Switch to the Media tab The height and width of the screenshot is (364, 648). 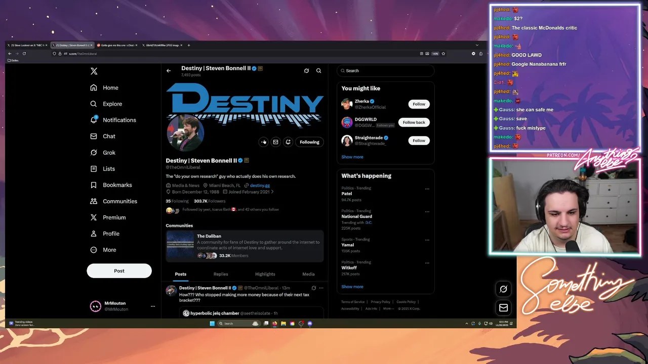pos(308,274)
